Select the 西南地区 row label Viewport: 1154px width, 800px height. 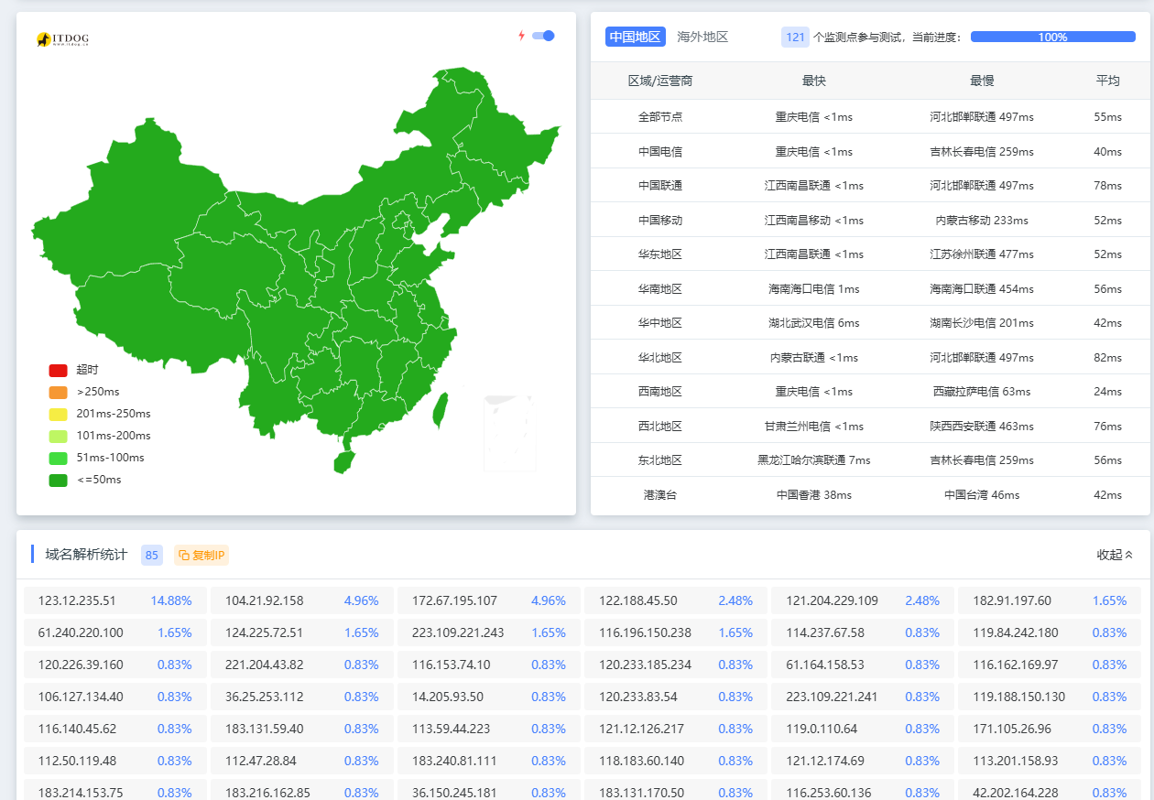pyautogui.click(x=660, y=392)
